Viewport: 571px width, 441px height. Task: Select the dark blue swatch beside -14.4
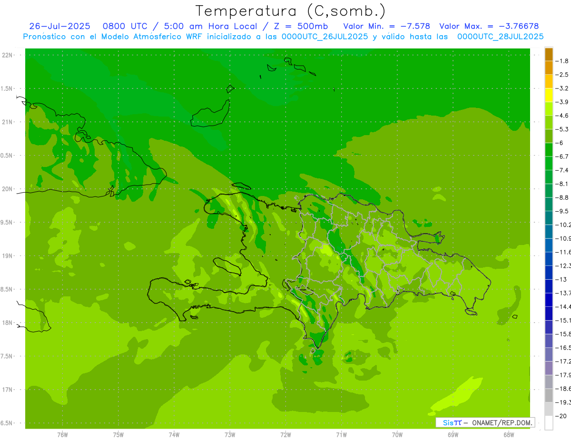549,300
